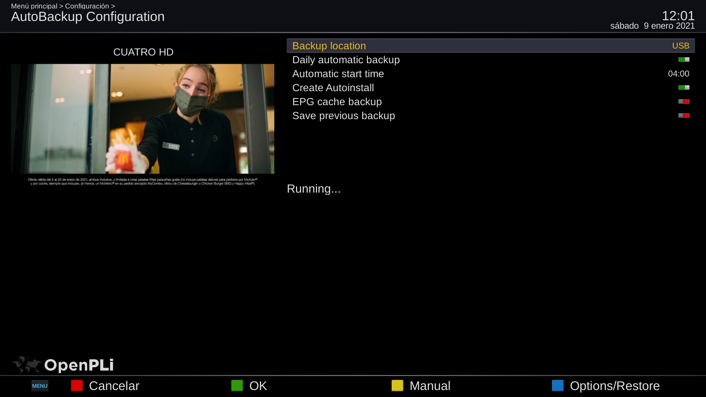Select the Daily automatic backup label
The width and height of the screenshot is (706, 397).
[346, 60]
